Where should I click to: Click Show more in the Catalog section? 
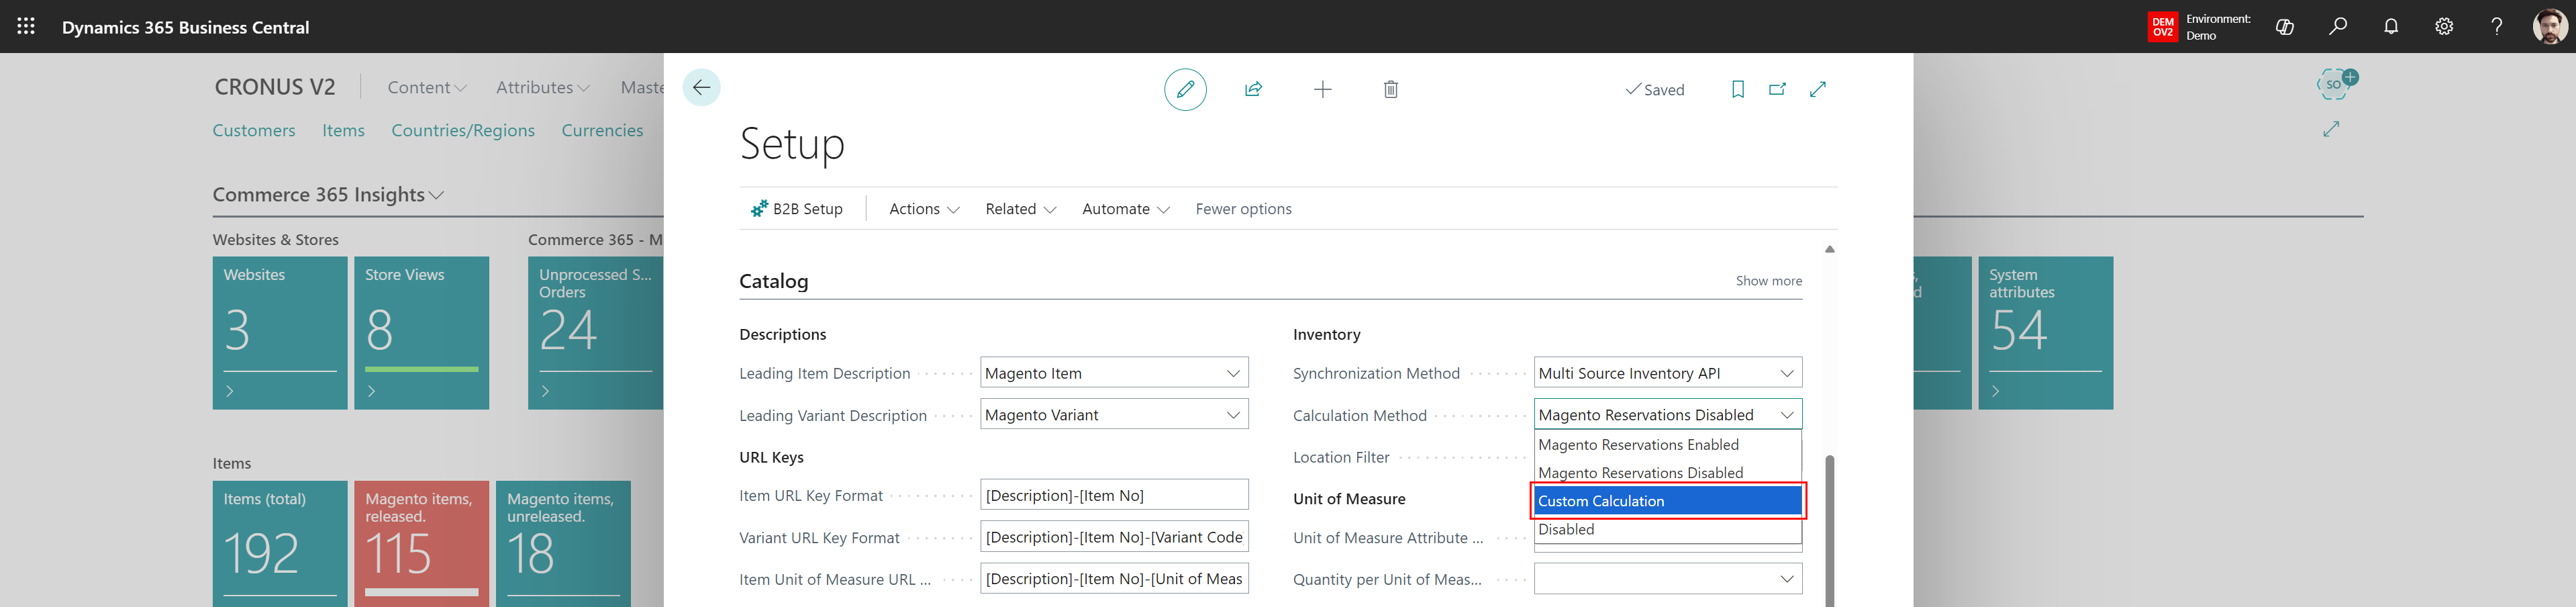1768,281
